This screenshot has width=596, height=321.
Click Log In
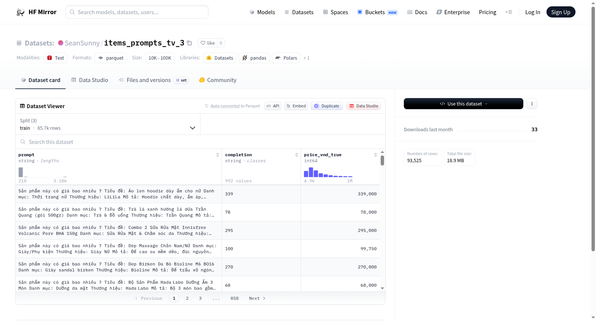533,12
